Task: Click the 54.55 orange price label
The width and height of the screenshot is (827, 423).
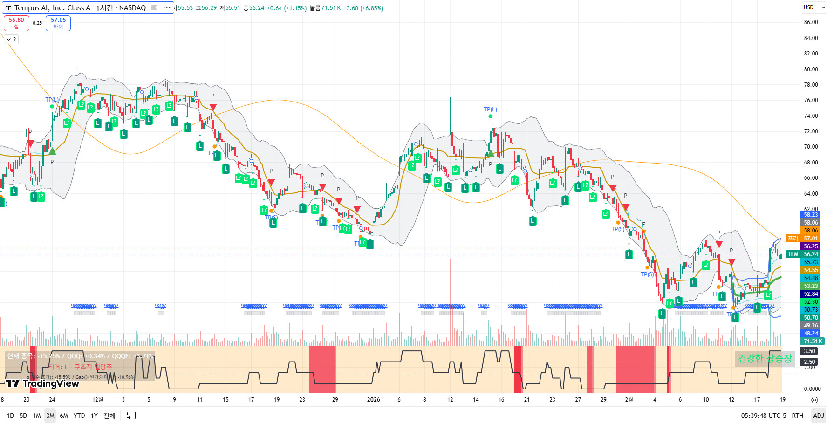Action: point(811,270)
